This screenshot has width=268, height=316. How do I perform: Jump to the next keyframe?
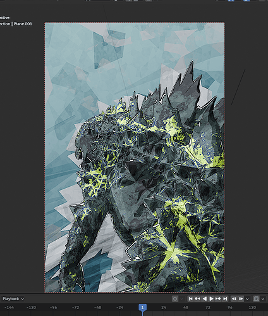pyautogui.click(x=218, y=299)
